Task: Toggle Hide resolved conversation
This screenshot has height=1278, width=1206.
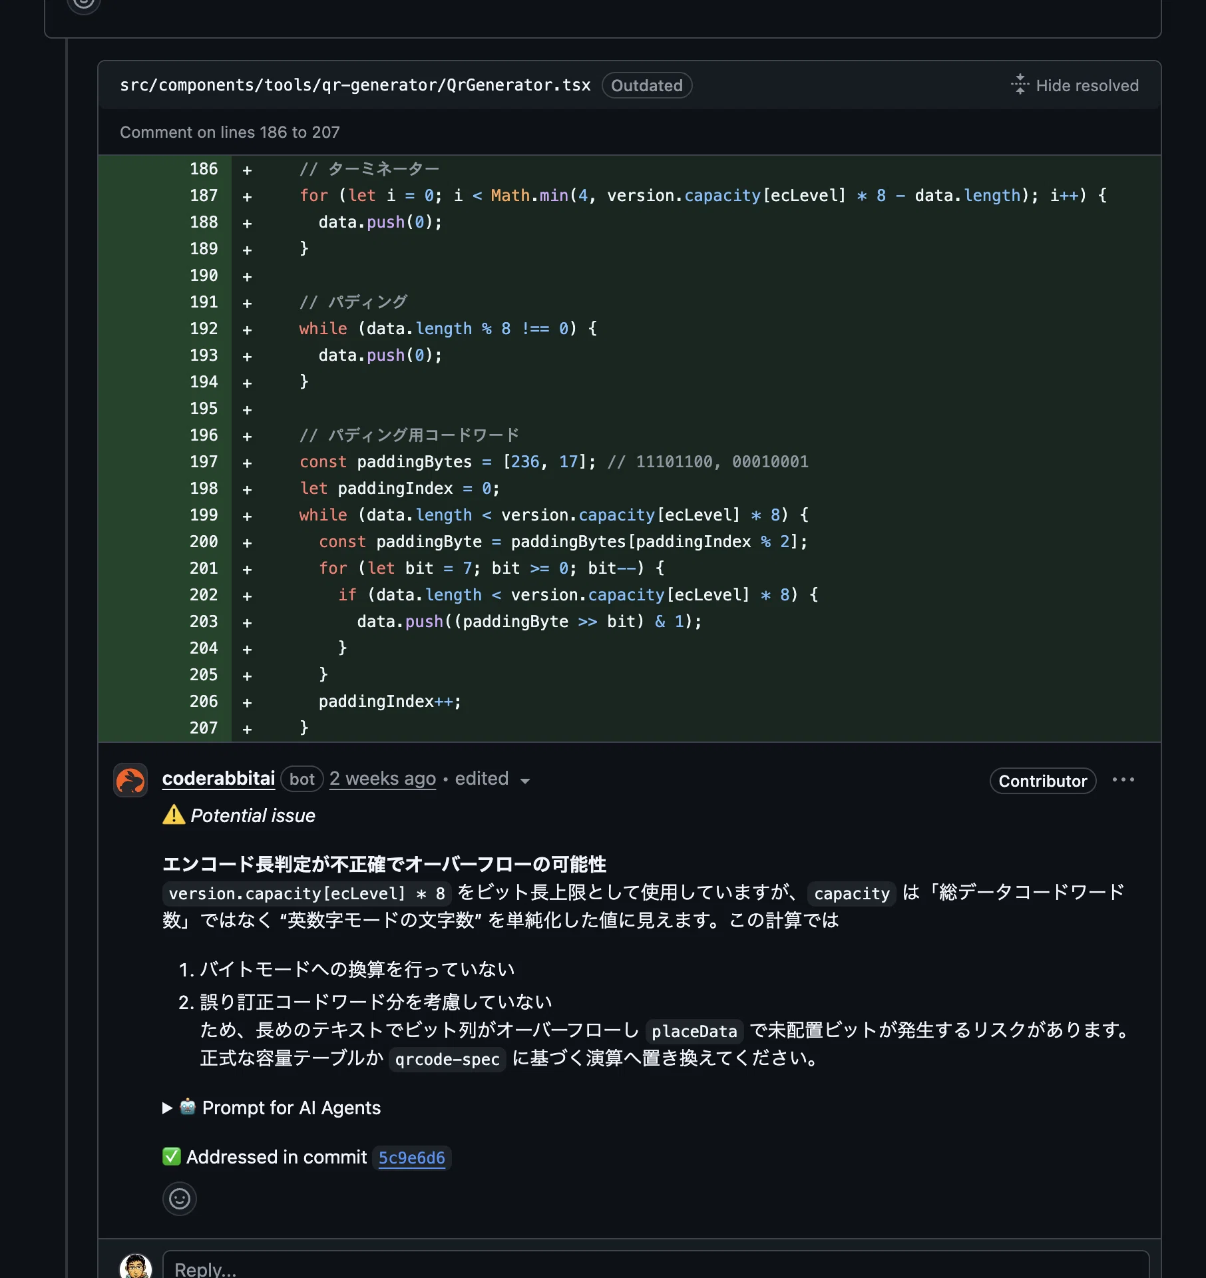Action: [x=1075, y=85]
